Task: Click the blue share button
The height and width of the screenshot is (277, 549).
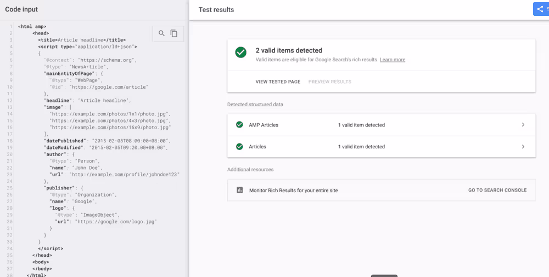Action: point(541,9)
